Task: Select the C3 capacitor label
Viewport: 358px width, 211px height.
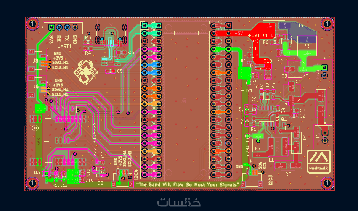Action: coord(302,111)
